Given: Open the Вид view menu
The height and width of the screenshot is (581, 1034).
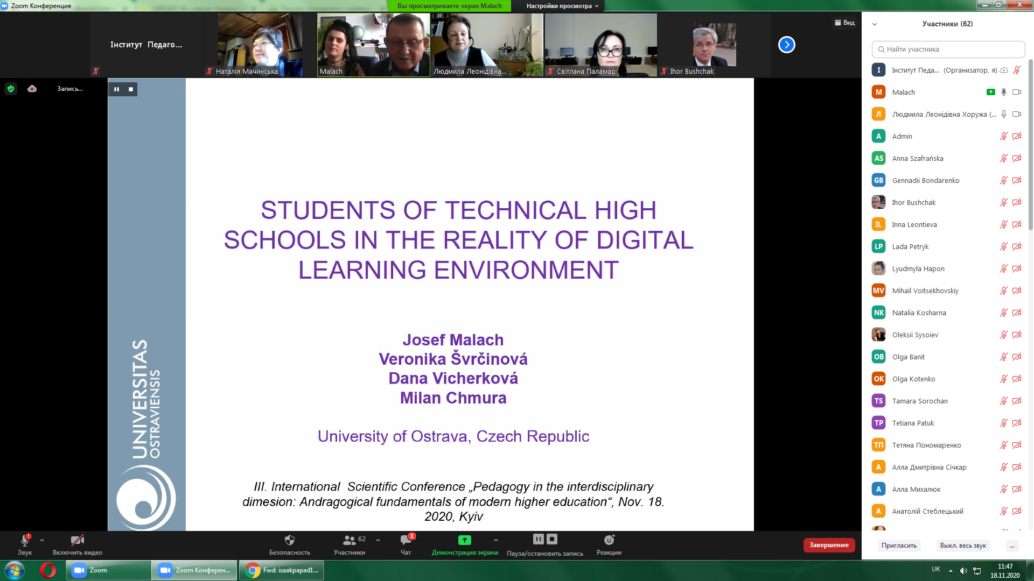Looking at the screenshot, I should point(845,23).
